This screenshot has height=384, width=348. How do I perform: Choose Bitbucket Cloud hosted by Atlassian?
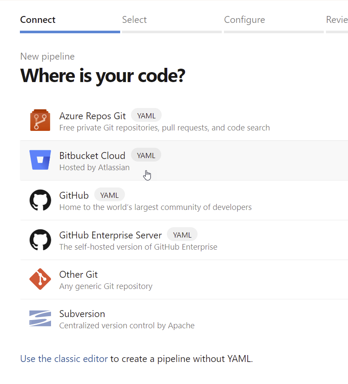coord(184,160)
